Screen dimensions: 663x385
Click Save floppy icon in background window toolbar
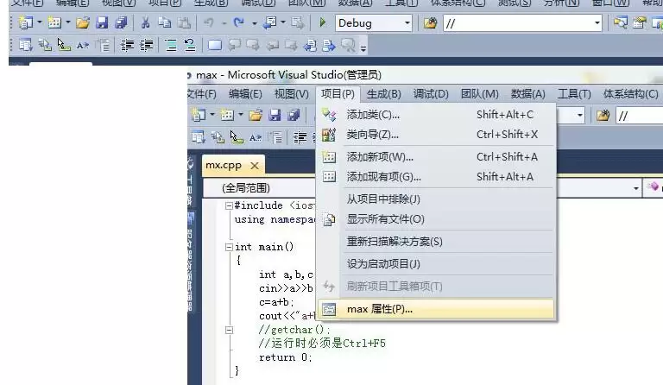click(x=102, y=22)
